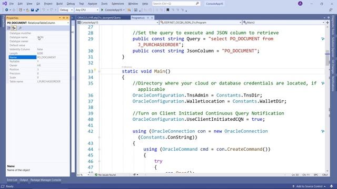The image size is (337, 189).
Task: Click the Live Share feedback icon
Action: tap(331, 10)
